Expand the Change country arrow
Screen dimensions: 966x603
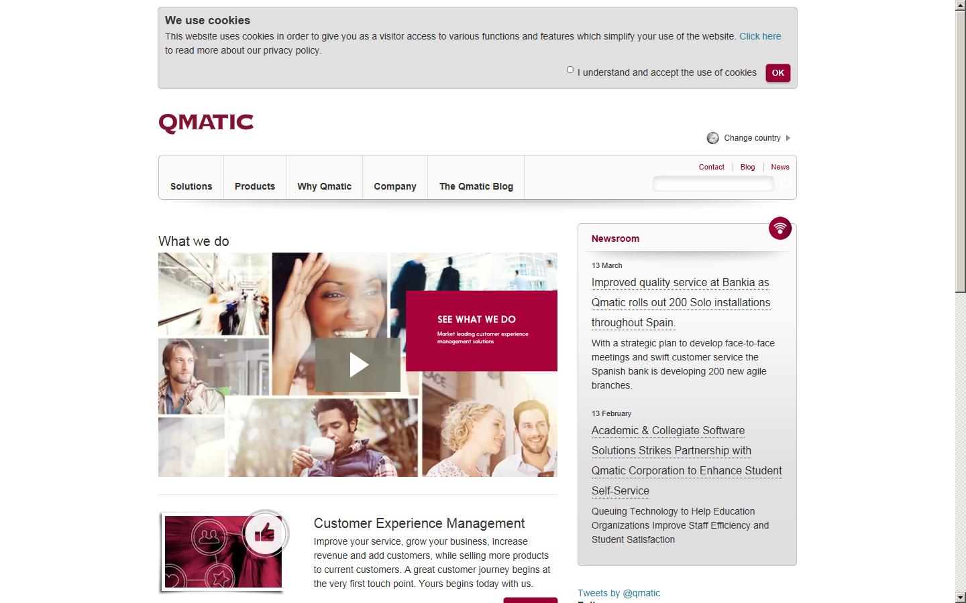pos(788,138)
